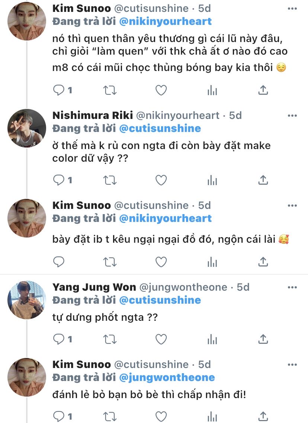The image size is (308, 423).
Task: Share Kim Sunoo's 'ngọn cái lài' tweet
Action: click(x=263, y=262)
